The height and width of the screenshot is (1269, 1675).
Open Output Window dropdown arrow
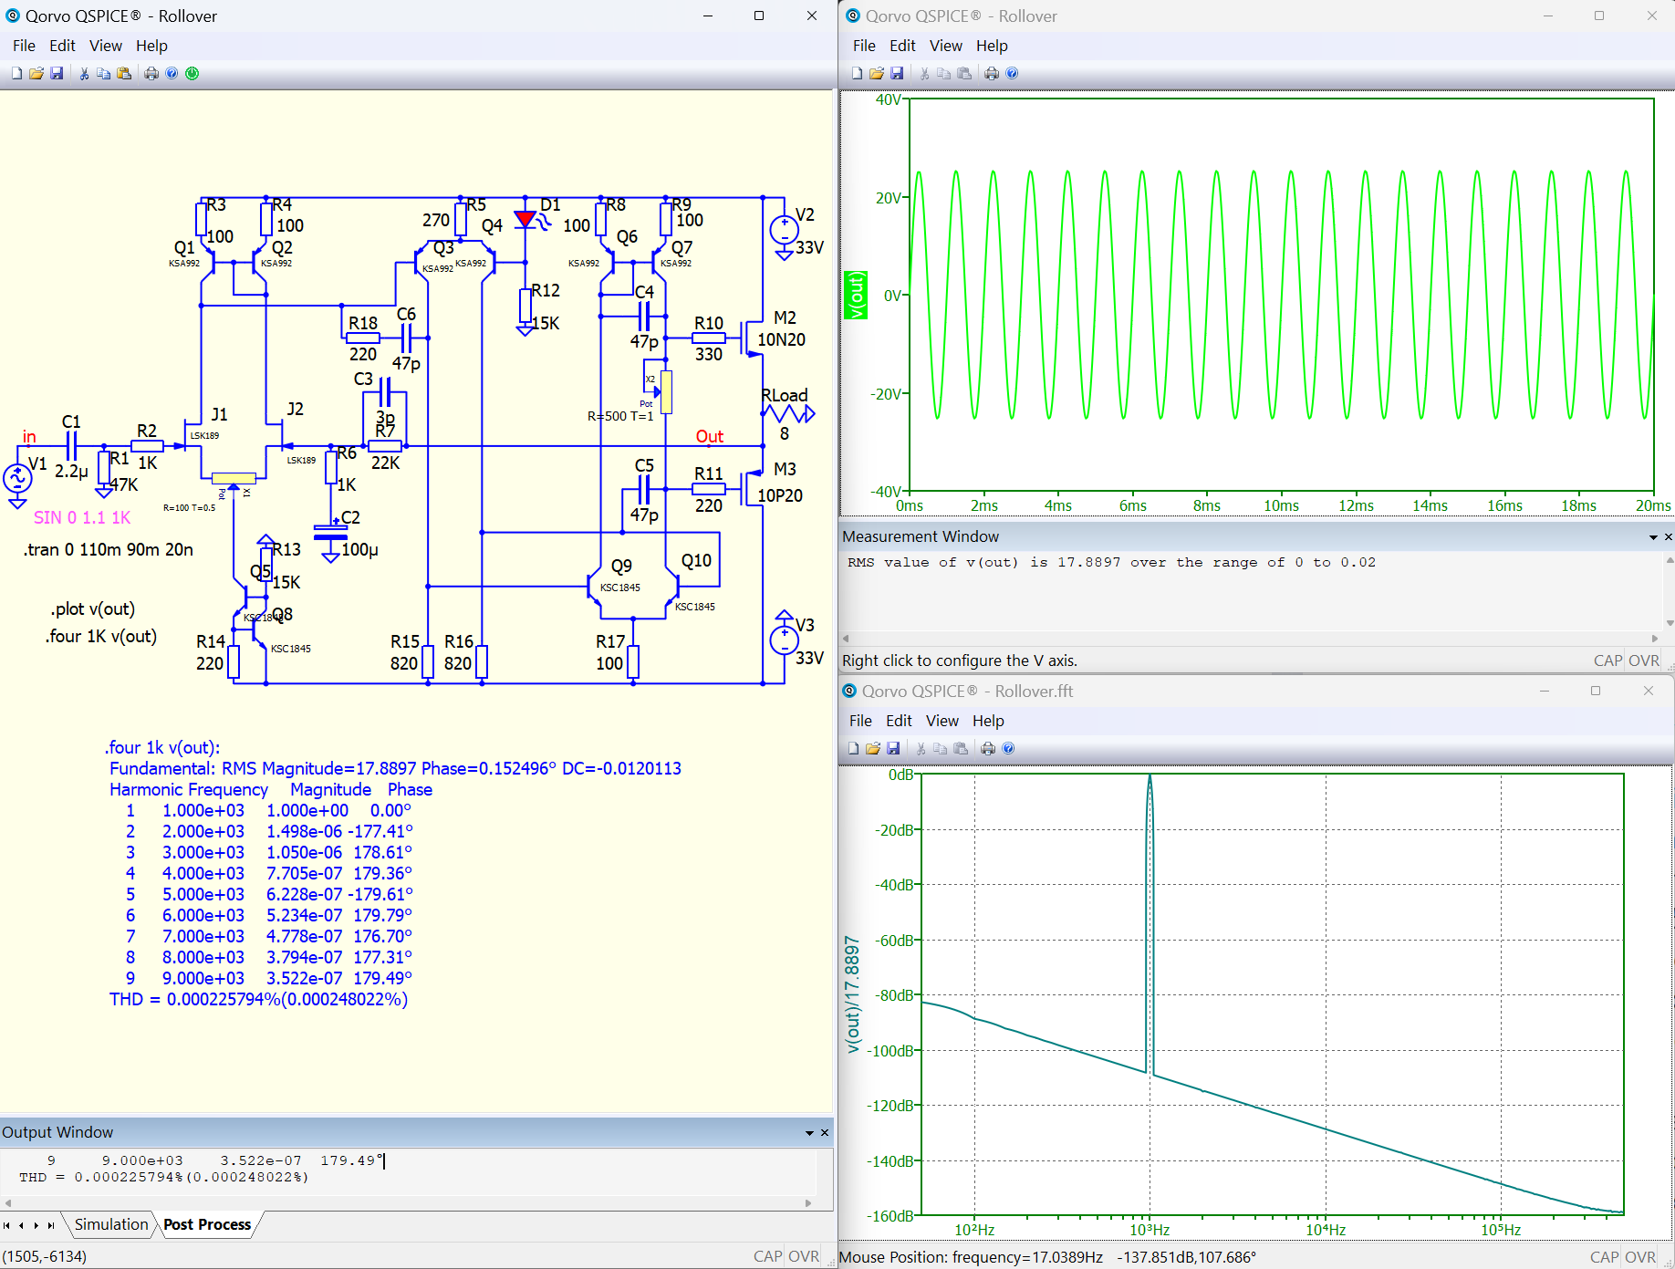click(809, 1133)
